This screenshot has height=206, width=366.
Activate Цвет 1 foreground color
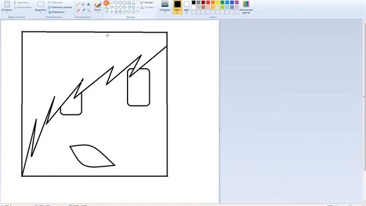pos(177,7)
